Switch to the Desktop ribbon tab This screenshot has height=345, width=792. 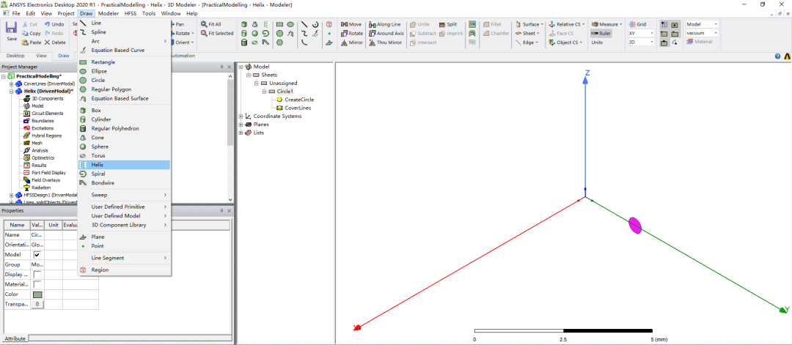[x=15, y=56]
